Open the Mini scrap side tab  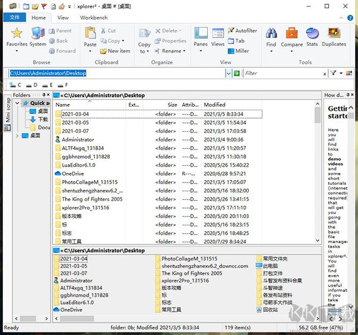tap(8, 113)
